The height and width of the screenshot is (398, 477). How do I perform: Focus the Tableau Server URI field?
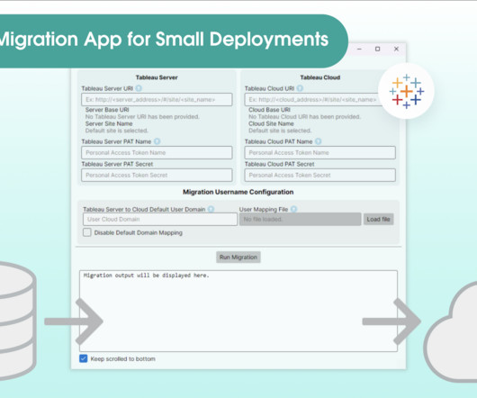157,99
